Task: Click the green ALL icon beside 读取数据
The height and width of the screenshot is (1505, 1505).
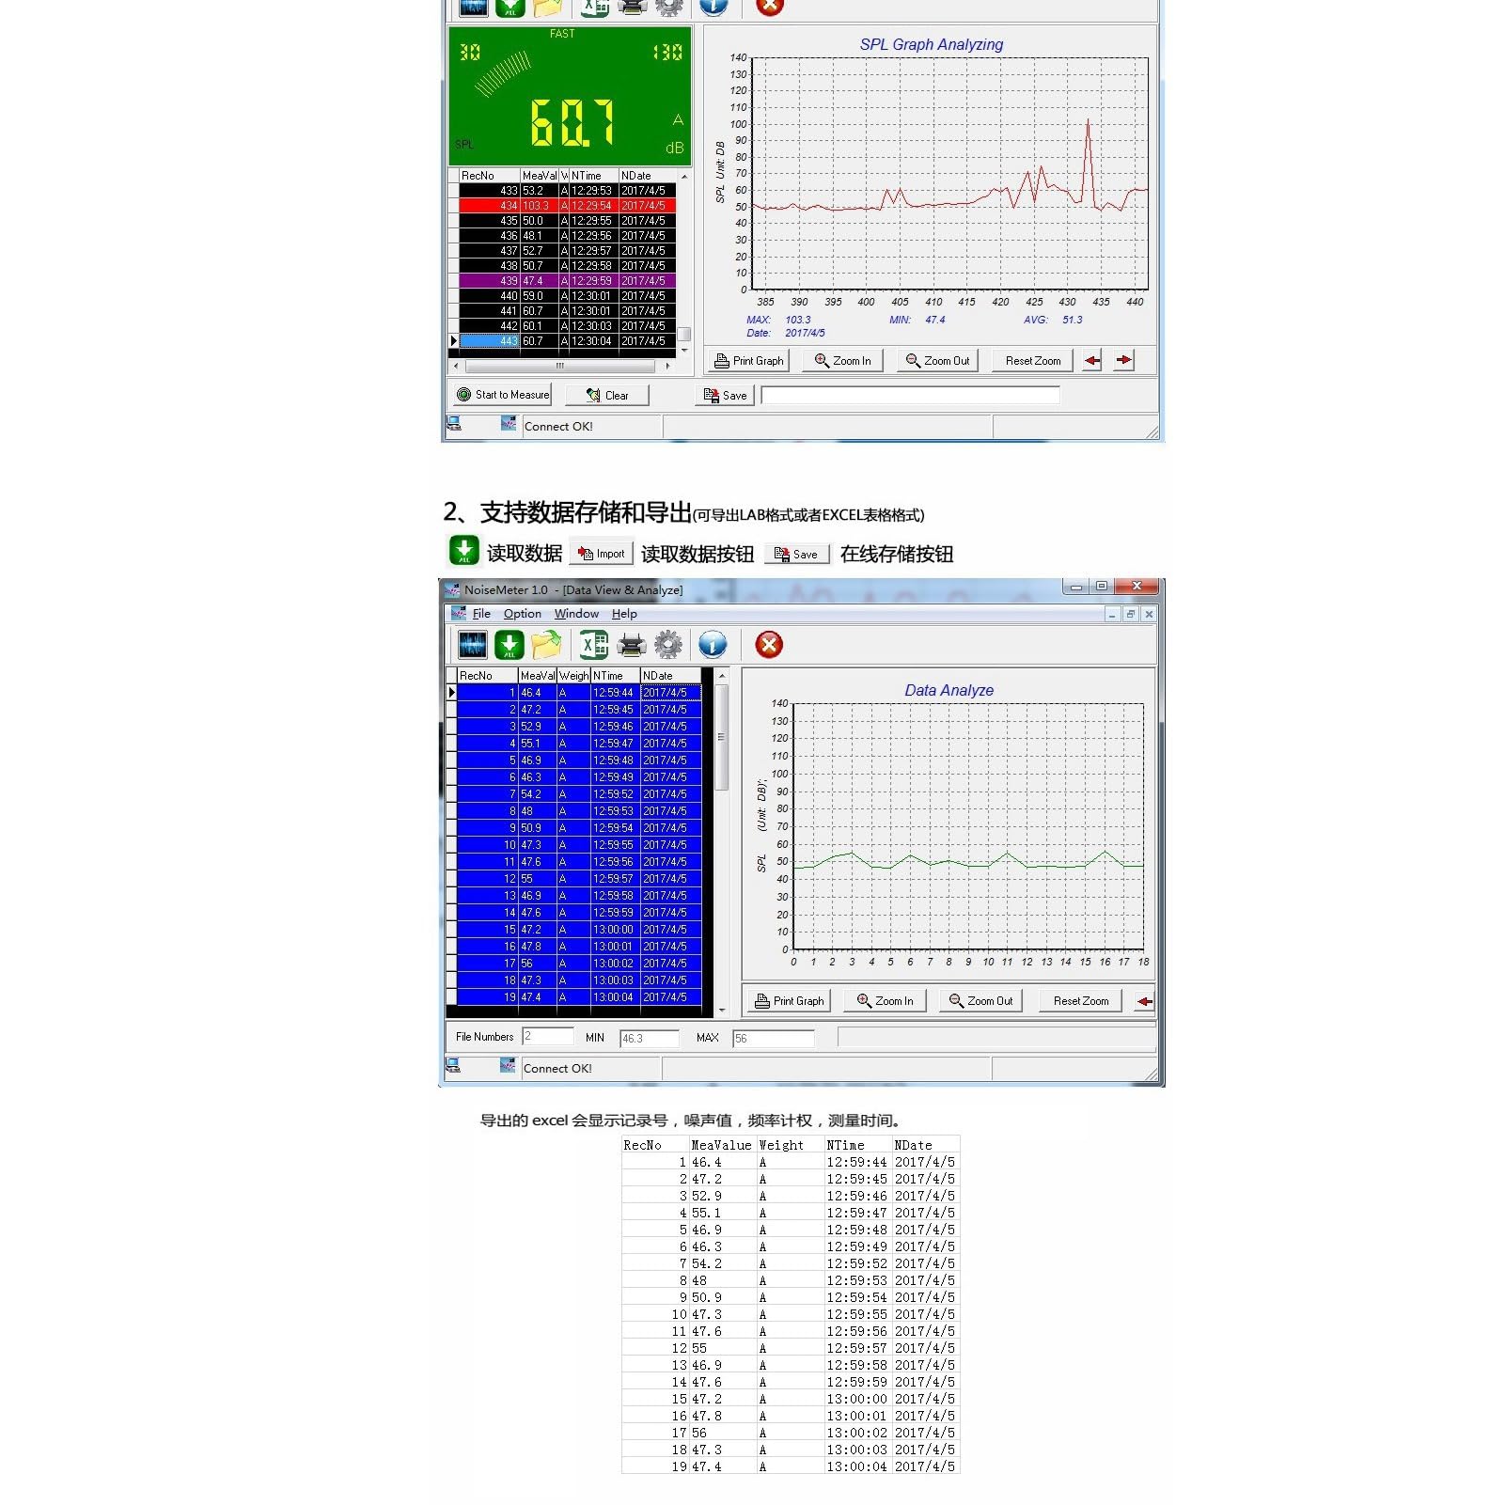Action: pyautogui.click(x=464, y=551)
